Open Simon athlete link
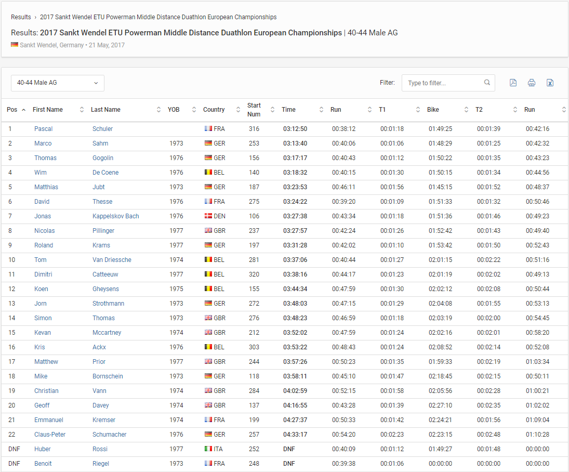 click(43, 318)
